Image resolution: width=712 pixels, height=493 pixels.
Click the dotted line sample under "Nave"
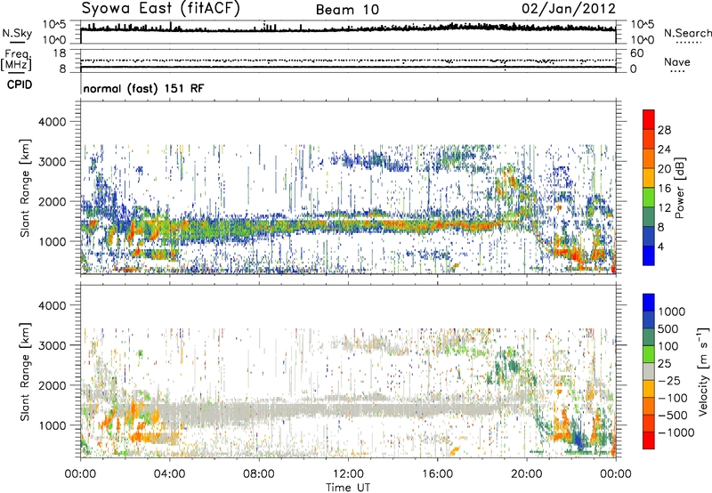point(678,72)
